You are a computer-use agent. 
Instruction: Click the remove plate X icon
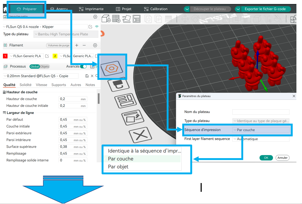140,135
